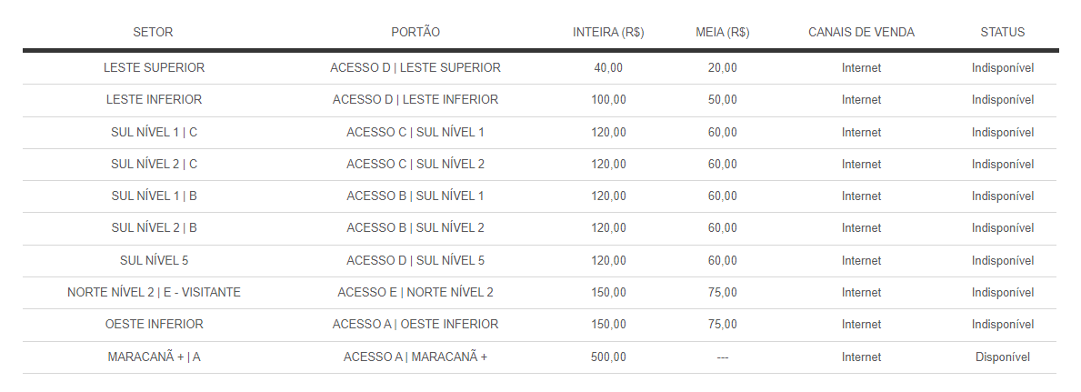
Task: Click the Disponível status for MARACANÃ +
Action: point(1003,357)
